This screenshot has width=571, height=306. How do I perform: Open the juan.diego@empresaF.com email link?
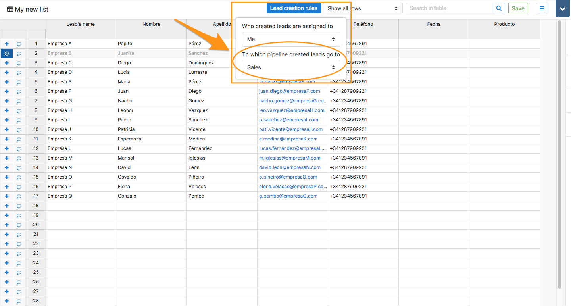[x=289, y=91]
